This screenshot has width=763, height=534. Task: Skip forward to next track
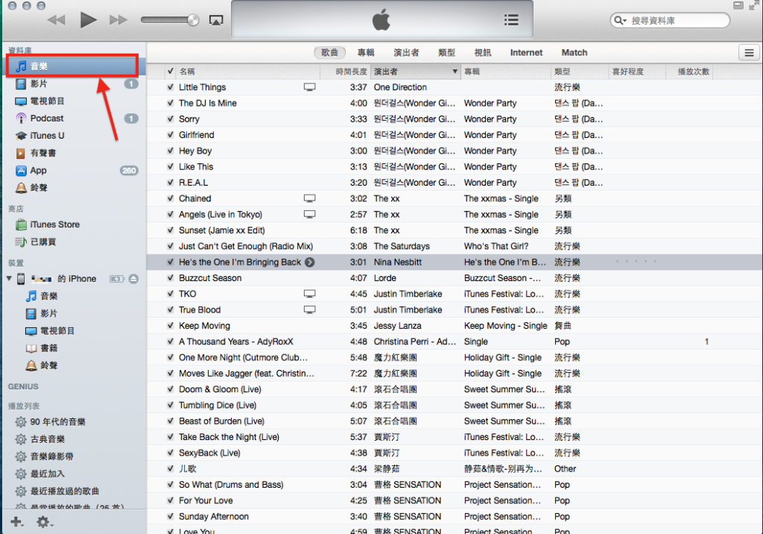point(118,20)
